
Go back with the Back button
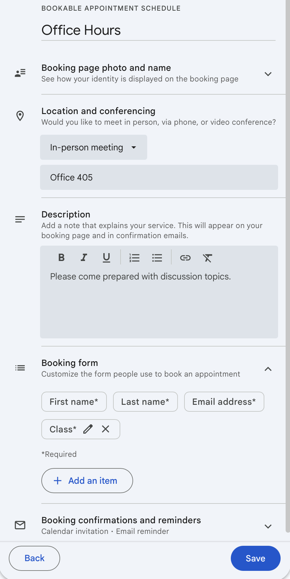point(34,558)
